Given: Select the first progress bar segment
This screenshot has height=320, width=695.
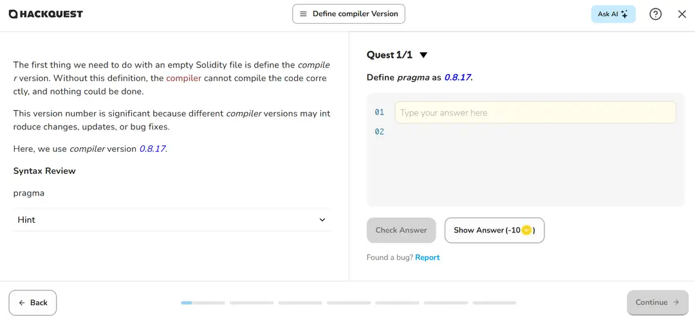Looking at the screenshot, I should click(x=203, y=303).
